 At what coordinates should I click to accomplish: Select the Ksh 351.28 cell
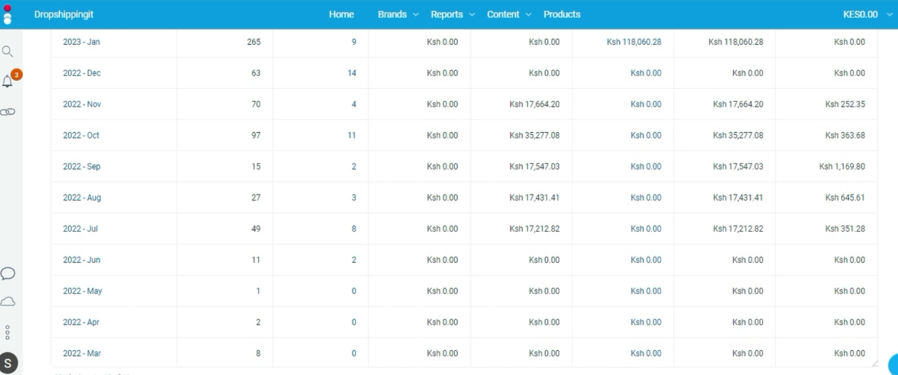[845, 229]
